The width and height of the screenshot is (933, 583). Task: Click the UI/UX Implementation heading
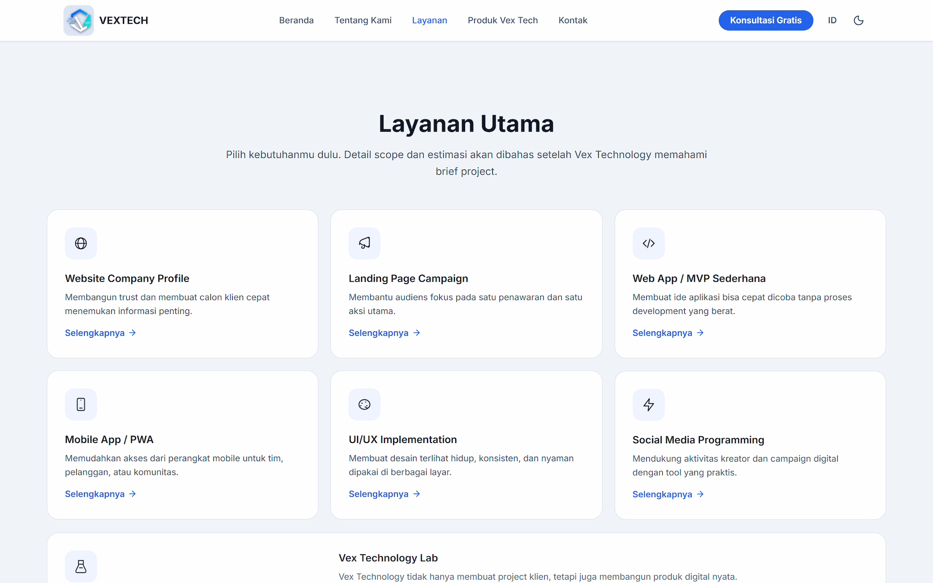(x=403, y=440)
